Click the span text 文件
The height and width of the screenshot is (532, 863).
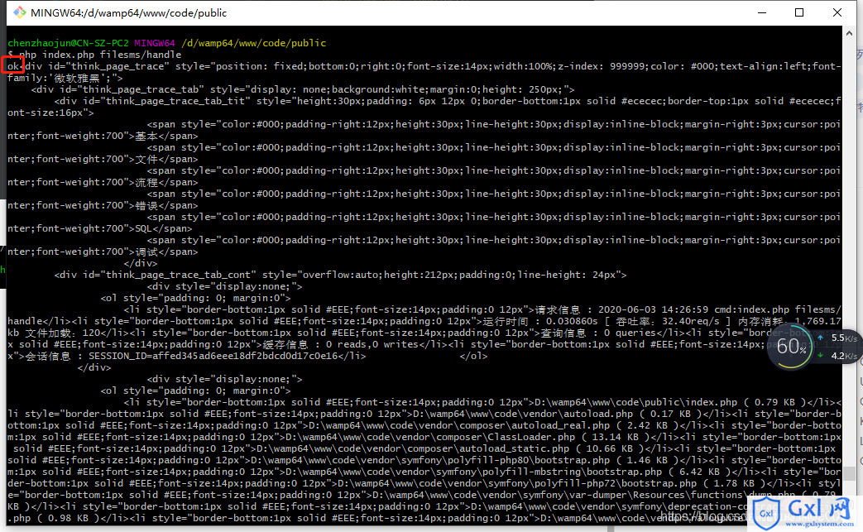[147, 159]
